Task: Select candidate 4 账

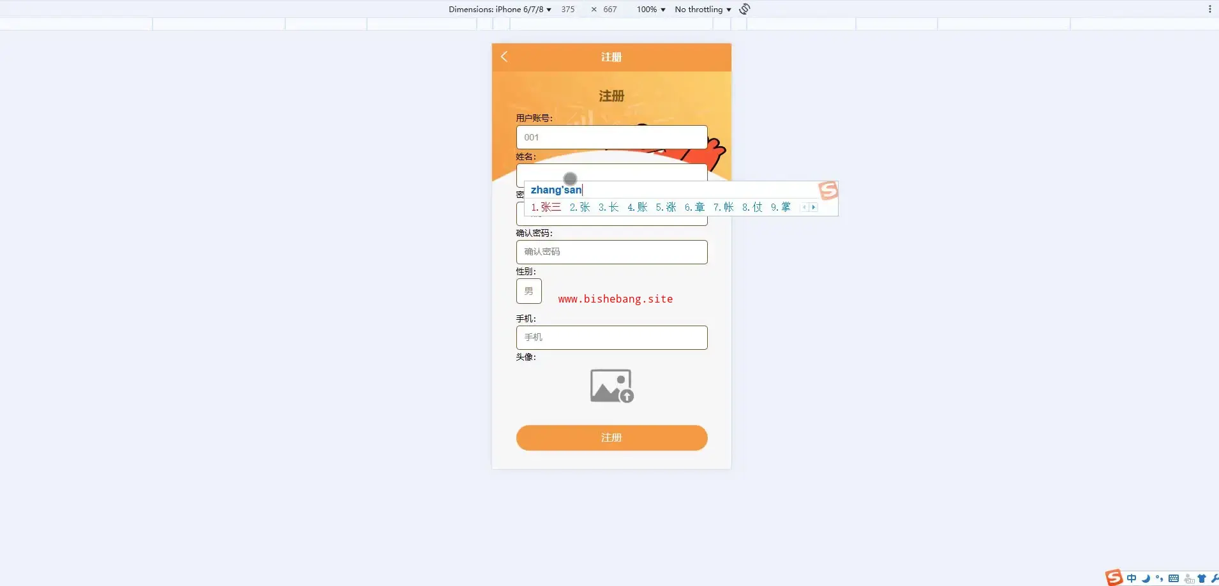Action: coord(638,207)
